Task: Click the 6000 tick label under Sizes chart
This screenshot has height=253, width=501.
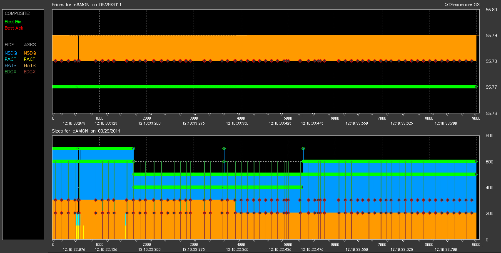Action: click(335, 245)
